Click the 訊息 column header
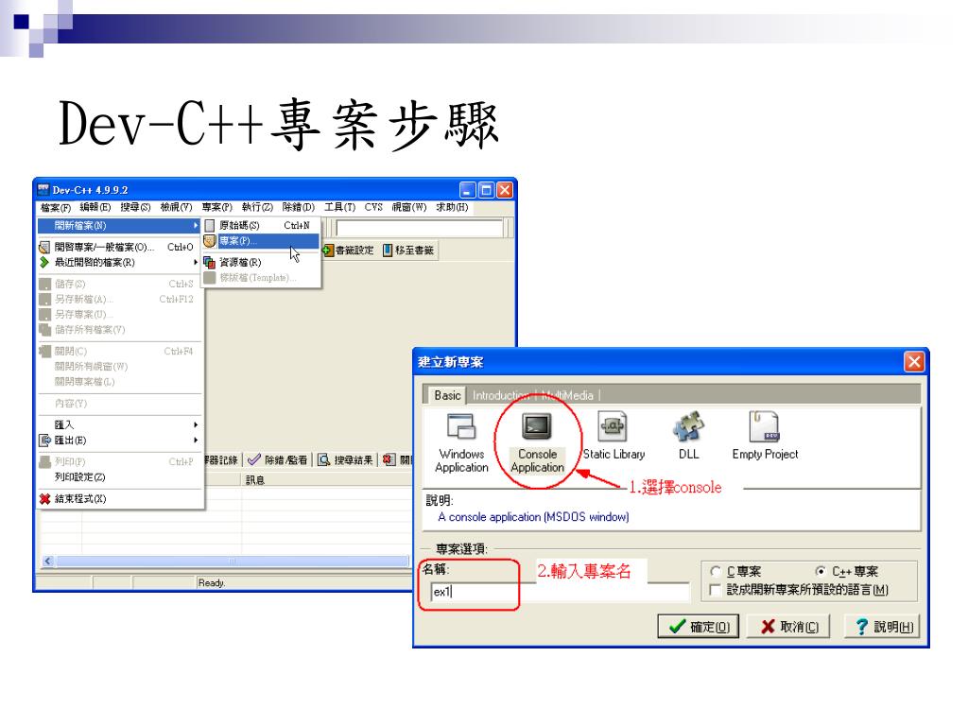 (x=255, y=480)
